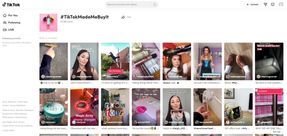The width and height of the screenshot is (287, 136).
Task: Open charleybourne's Reply to @leigh_b92 video
Action: point(177,107)
